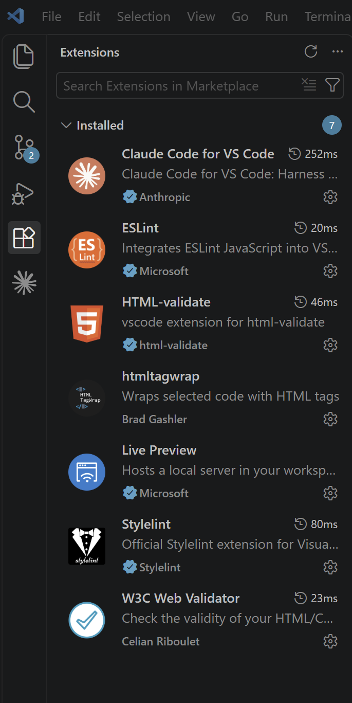
Task: Open the File menu
Action: coord(51,16)
